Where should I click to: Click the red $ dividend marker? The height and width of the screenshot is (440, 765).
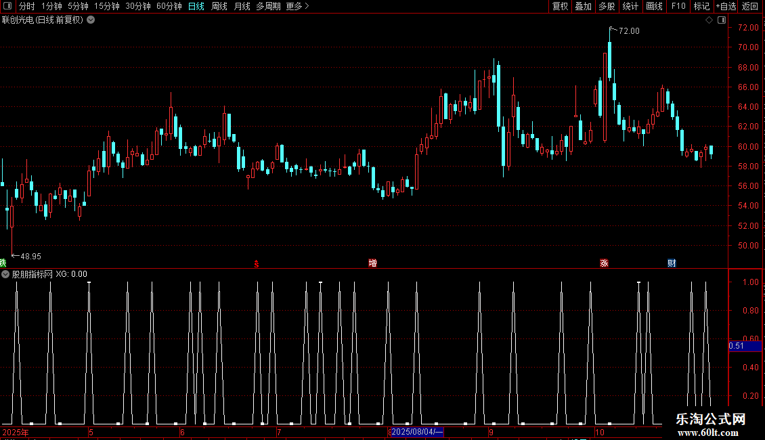click(x=256, y=264)
